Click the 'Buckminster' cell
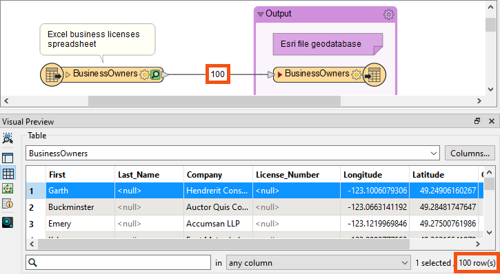This screenshot has width=500, height=274. click(81, 207)
